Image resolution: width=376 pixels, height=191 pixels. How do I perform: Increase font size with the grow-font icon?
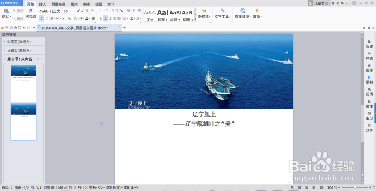(78, 11)
